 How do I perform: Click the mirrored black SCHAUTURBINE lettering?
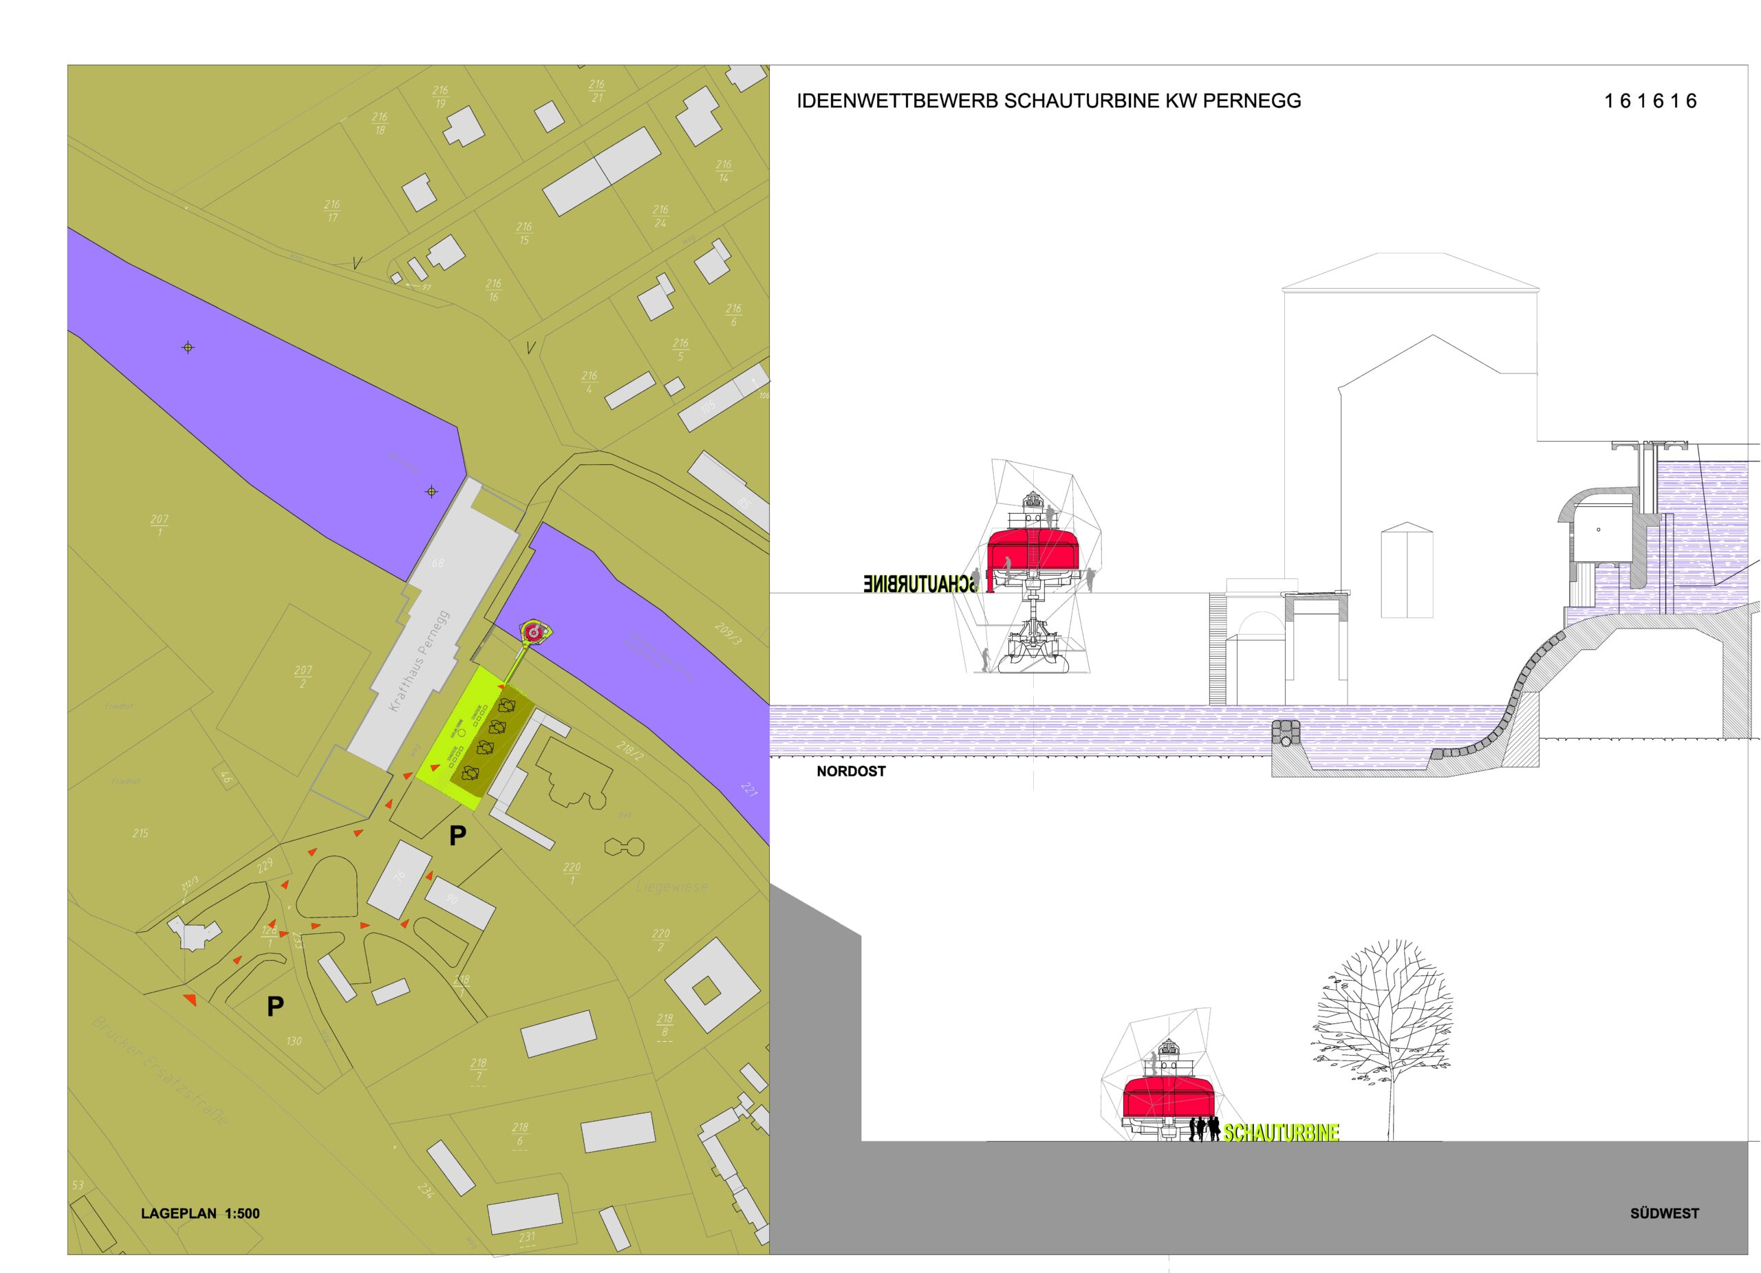pos(920,584)
